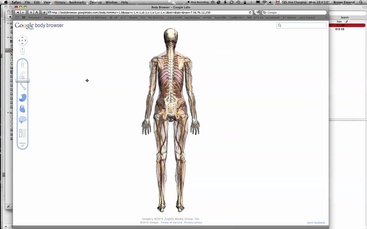Open the Edit menu
The height and width of the screenshot is (229, 367).
pos(37,2)
